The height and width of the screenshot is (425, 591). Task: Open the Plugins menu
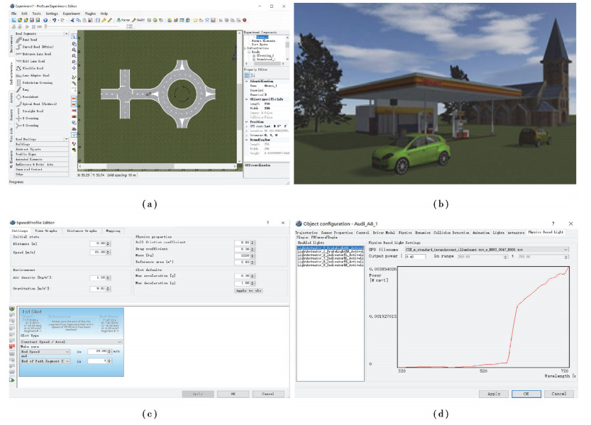[x=92, y=13]
